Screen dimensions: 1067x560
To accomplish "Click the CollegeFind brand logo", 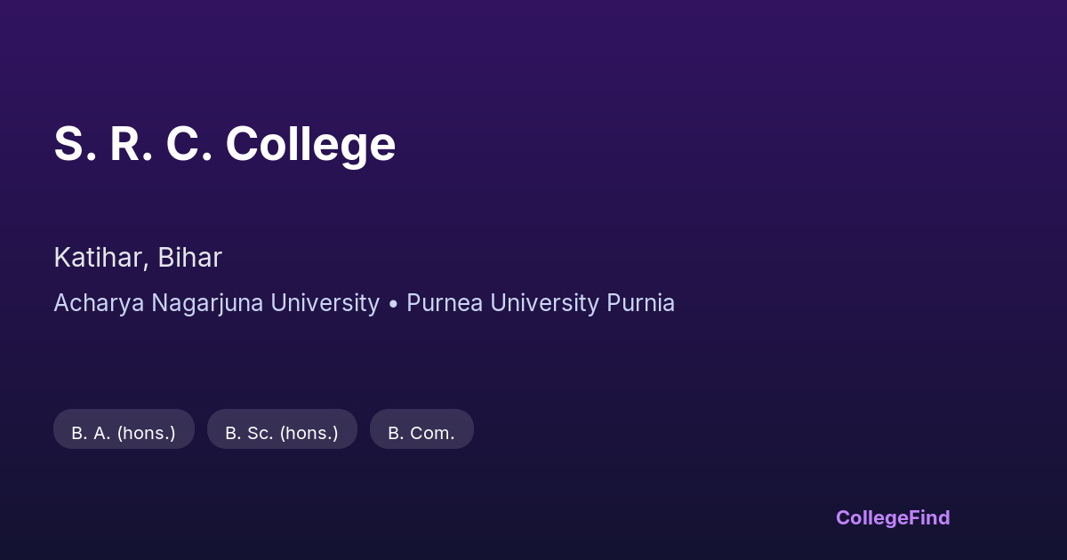I will [892, 517].
